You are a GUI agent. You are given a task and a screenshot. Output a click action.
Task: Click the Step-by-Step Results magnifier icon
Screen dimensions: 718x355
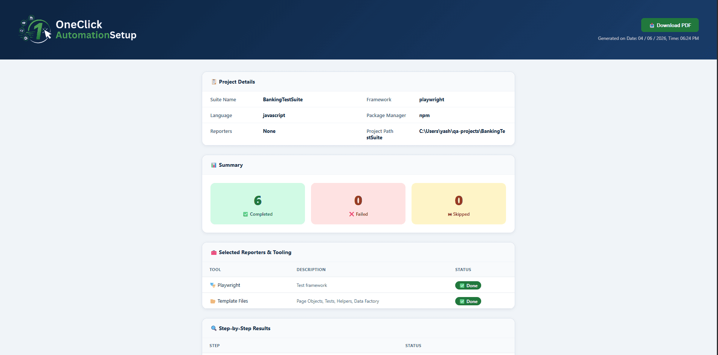(214, 328)
